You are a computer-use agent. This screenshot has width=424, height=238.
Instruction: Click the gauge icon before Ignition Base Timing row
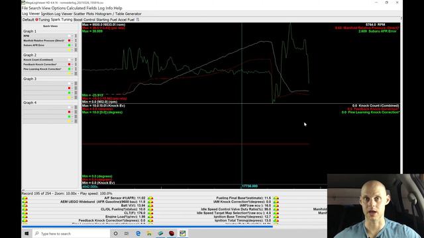tap(150, 217)
